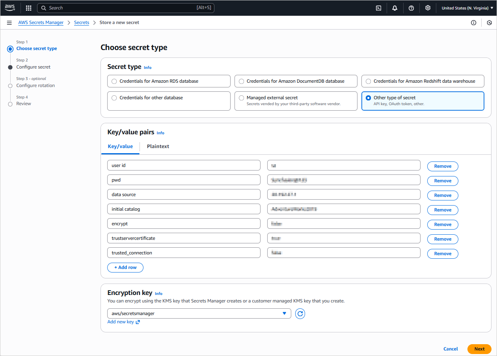Switch to the Plaintext tab

click(158, 146)
